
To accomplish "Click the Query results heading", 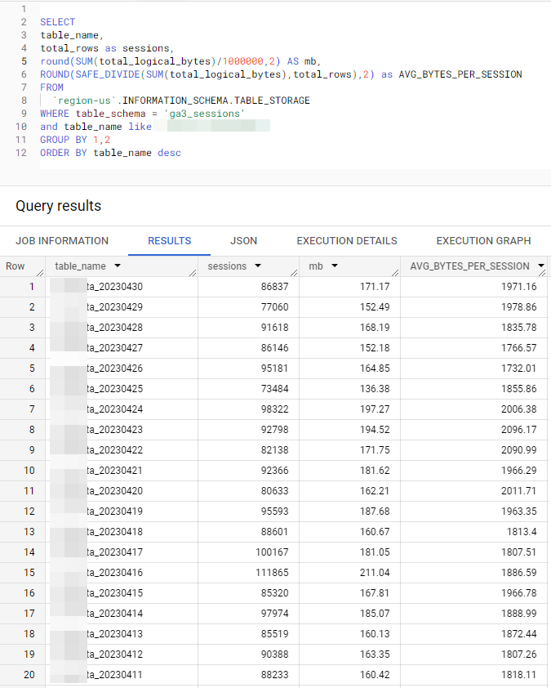I will click(x=58, y=206).
